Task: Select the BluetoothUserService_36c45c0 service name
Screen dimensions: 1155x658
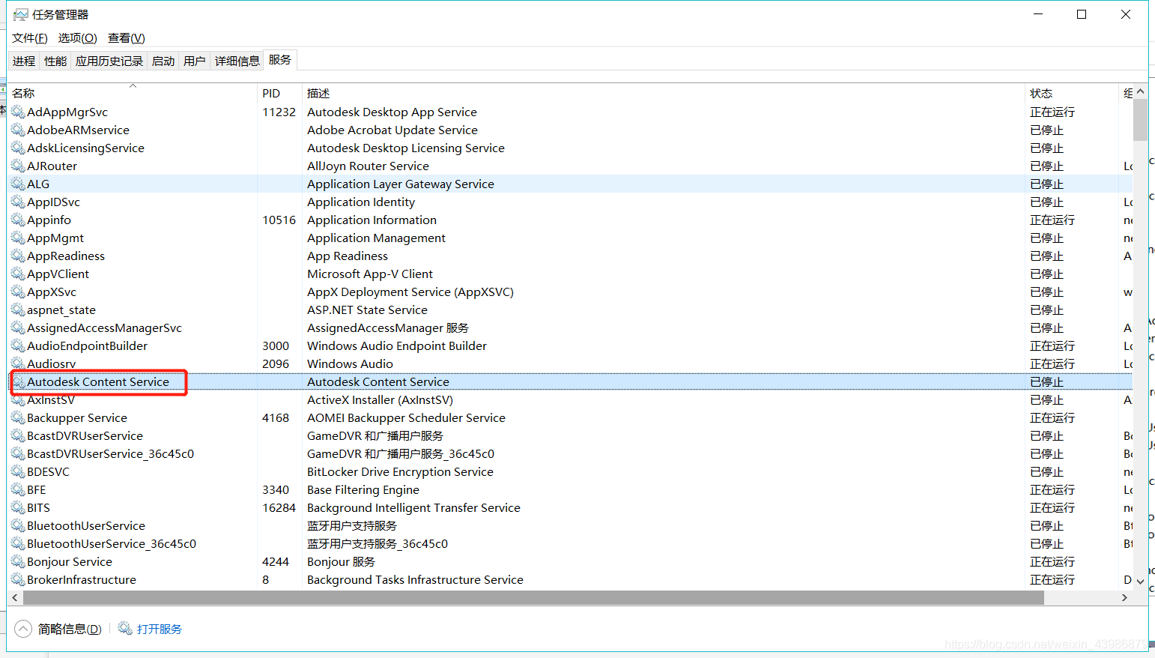Action: point(112,543)
